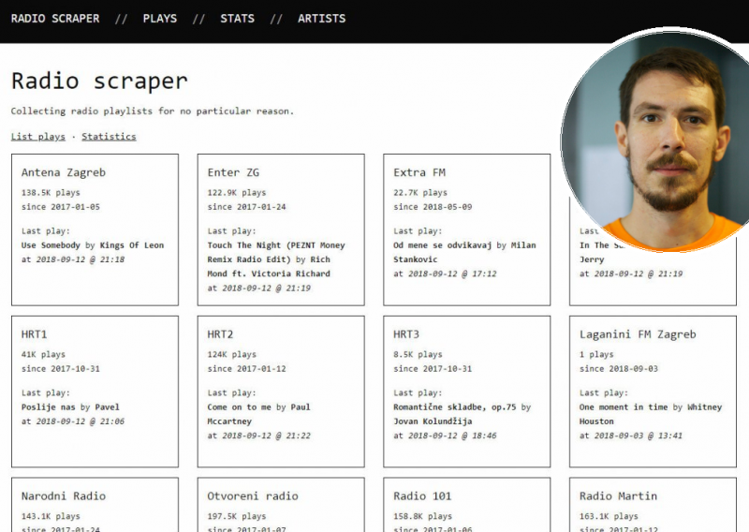Click artist Jovan Kolundžija in HRT3 card

point(433,421)
